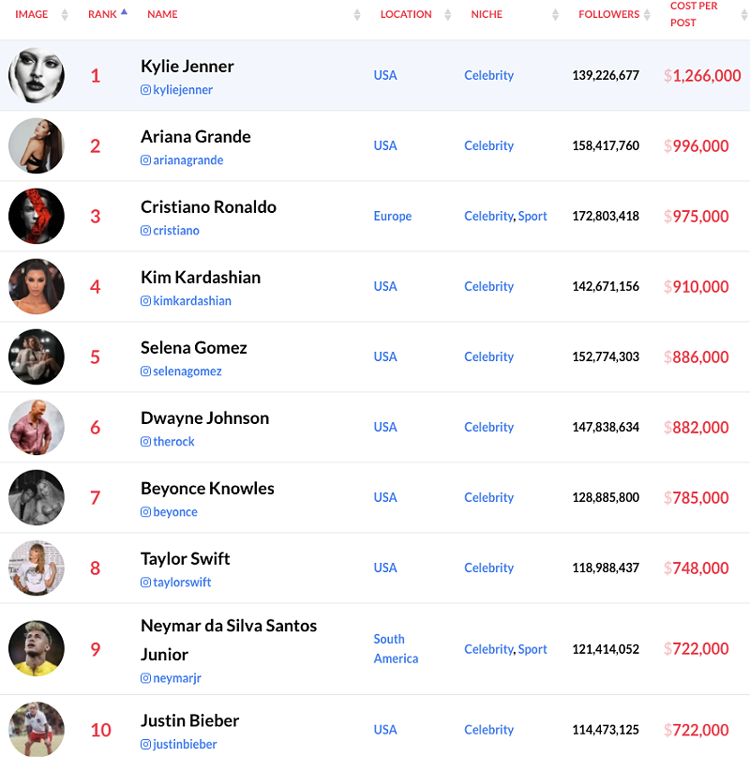The width and height of the screenshot is (750, 757).
Task: Open Dwayne Johnson's profile picture
Action: tap(37, 428)
